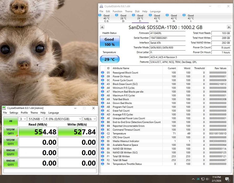Click the Good 100 % health status button

point(110,42)
